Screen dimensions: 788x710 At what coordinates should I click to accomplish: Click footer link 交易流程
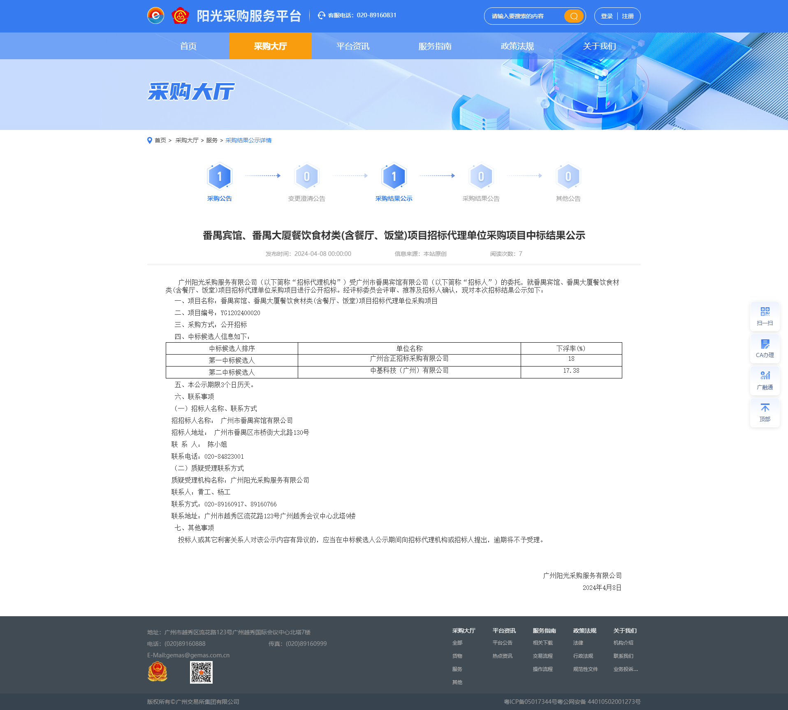543,656
